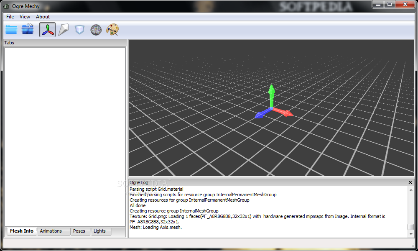Click log line 'Parsing script Grid.material'
This screenshot has width=418, height=251.
(x=156, y=189)
